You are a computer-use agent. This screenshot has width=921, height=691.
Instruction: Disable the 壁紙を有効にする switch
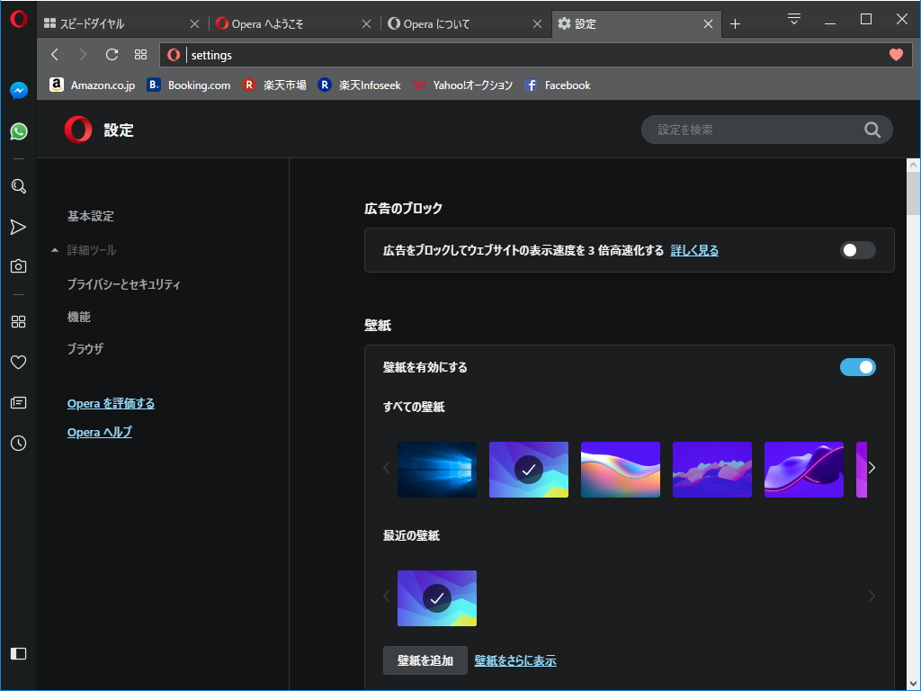[x=857, y=367]
